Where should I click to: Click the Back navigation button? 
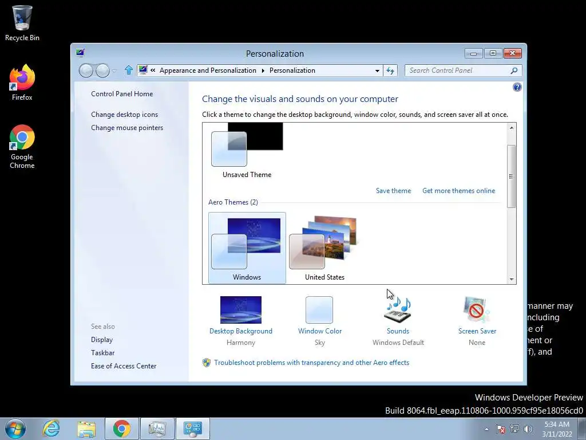(x=86, y=70)
